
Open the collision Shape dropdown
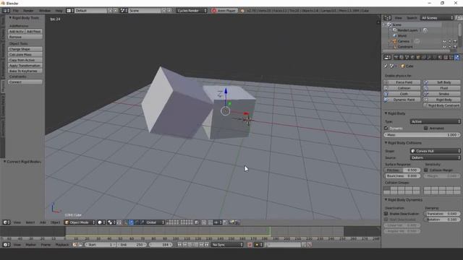click(x=436, y=151)
